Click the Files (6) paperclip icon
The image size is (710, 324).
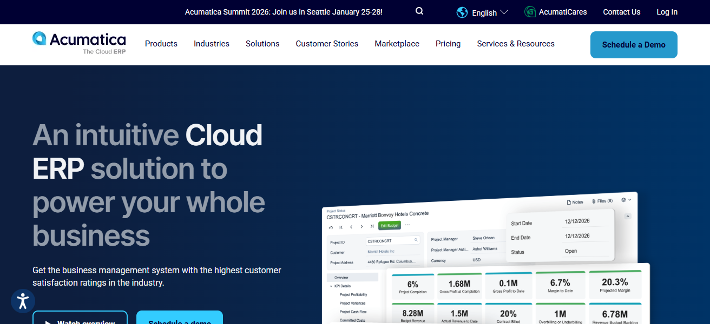coord(595,201)
